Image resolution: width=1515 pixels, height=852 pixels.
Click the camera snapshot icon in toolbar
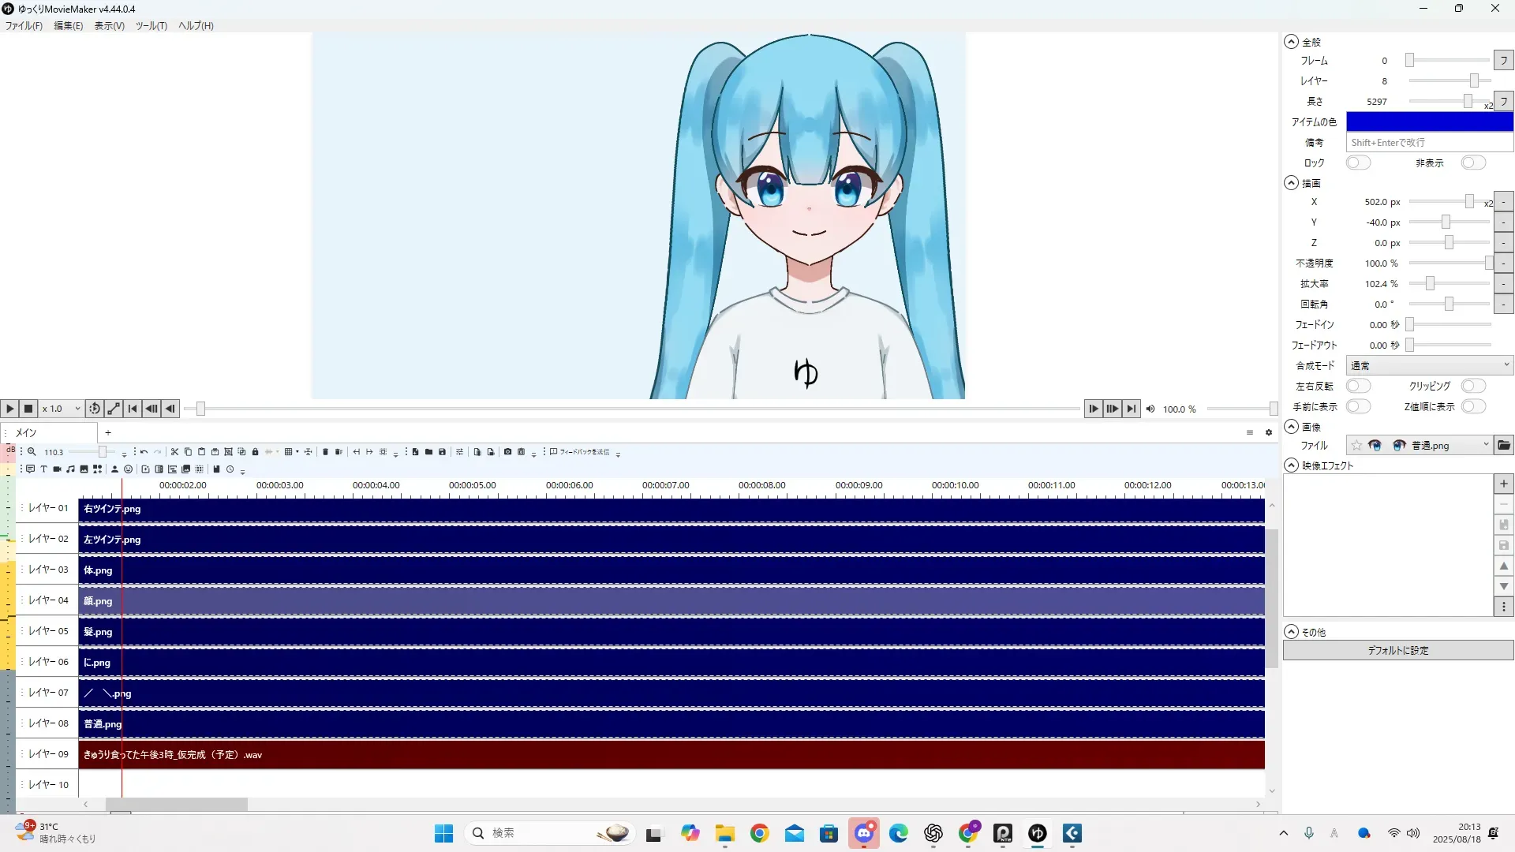(x=507, y=452)
